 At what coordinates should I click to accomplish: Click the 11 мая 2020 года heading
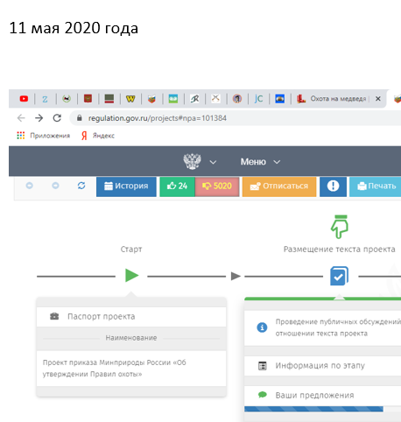74,28
